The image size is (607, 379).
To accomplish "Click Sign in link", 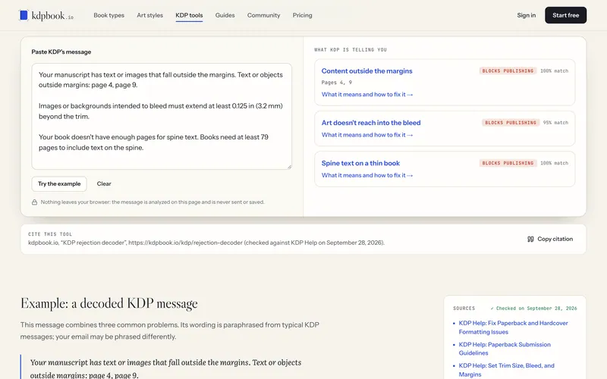I will tap(526, 15).
